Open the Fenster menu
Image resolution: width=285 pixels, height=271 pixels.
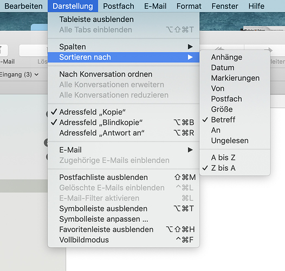225,6
